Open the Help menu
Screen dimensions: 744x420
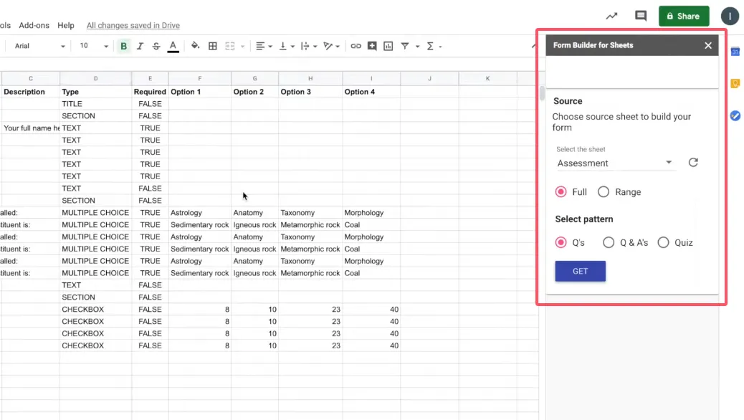tap(66, 25)
